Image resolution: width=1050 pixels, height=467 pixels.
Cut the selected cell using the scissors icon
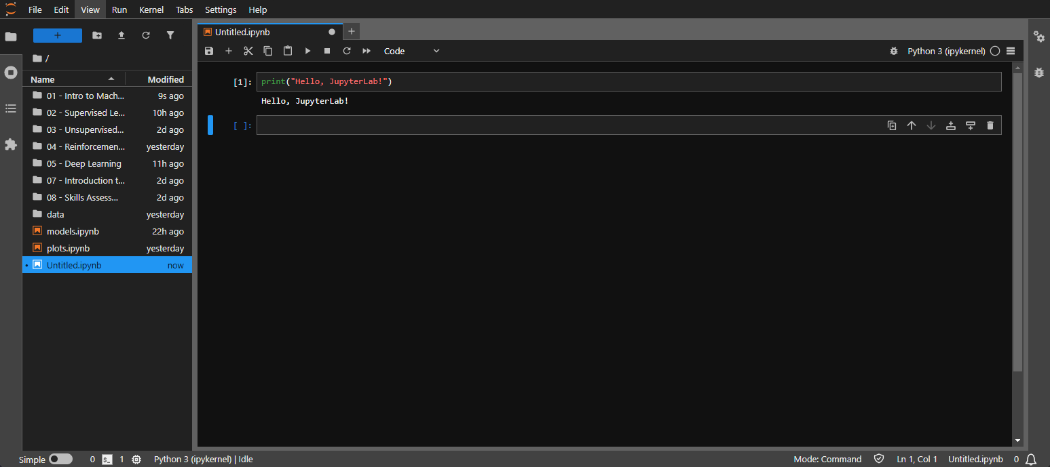[248, 51]
